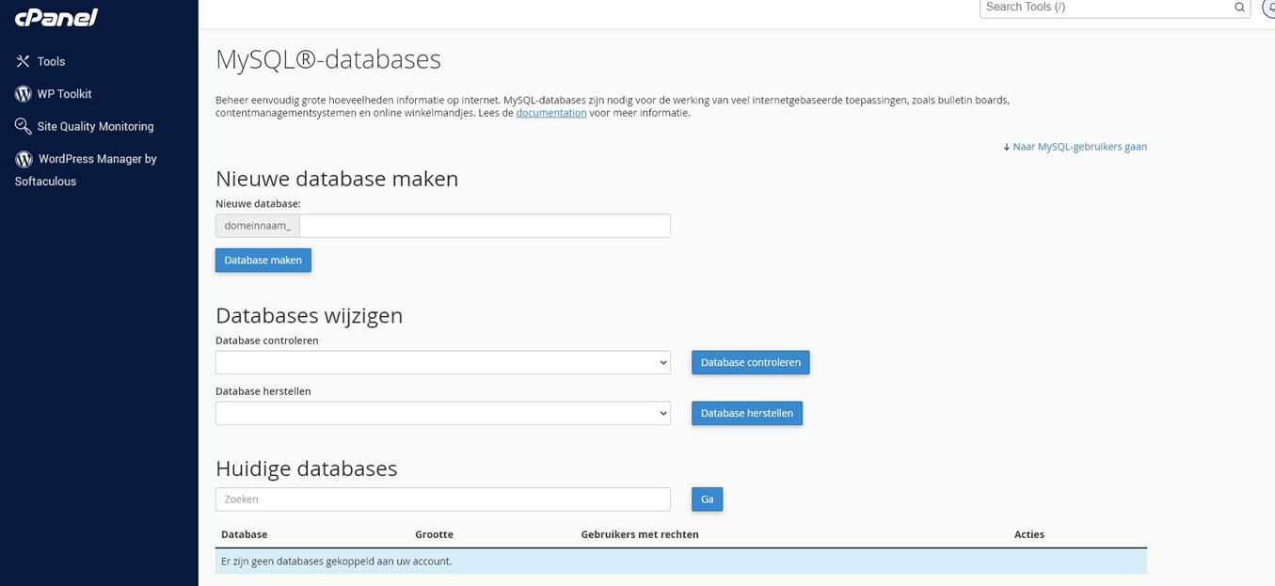Click the Gebruikers met rechten column header
The image size is (1275, 586).
(640, 534)
